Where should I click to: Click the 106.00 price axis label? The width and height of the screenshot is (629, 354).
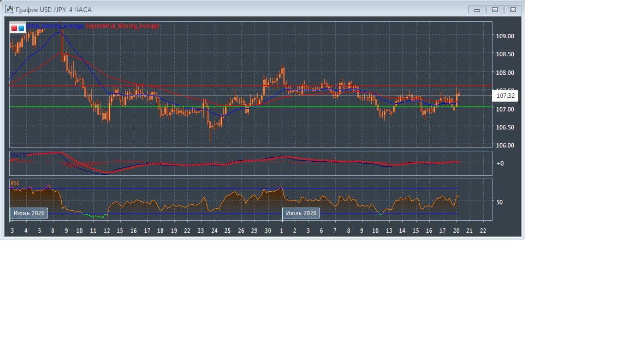pyautogui.click(x=505, y=145)
